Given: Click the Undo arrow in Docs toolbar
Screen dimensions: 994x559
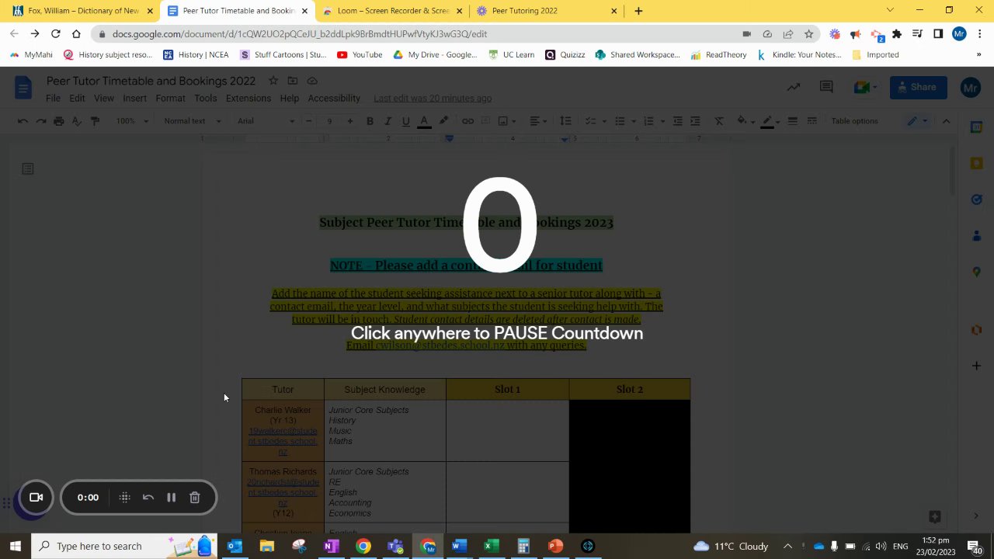Looking at the screenshot, I should click(23, 121).
